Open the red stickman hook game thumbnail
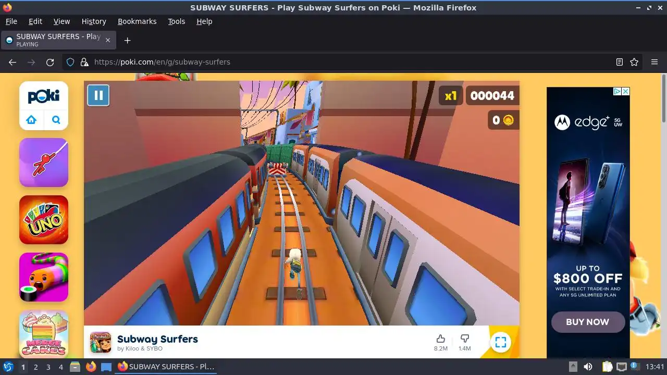667x375 pixels. (44, 162)
